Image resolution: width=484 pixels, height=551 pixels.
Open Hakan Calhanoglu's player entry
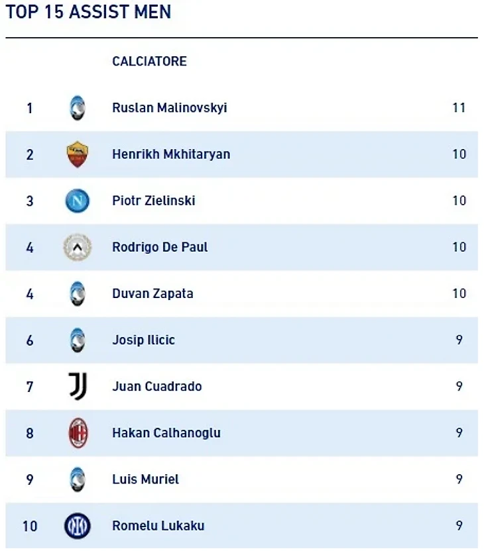pos(166,433)
